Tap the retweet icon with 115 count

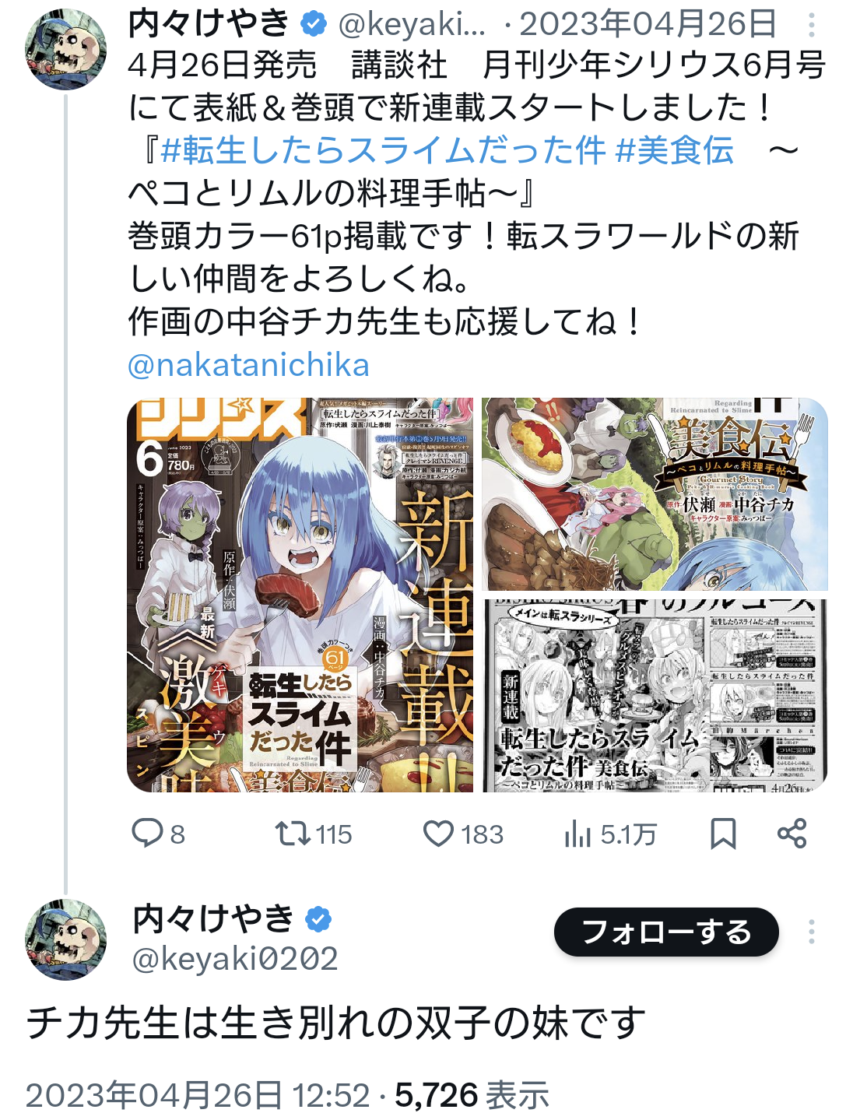[292, 834]
